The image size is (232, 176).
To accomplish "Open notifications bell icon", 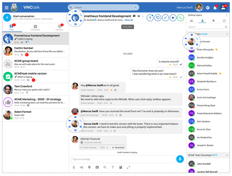I will pyautogui.click(x=215, y=8).
